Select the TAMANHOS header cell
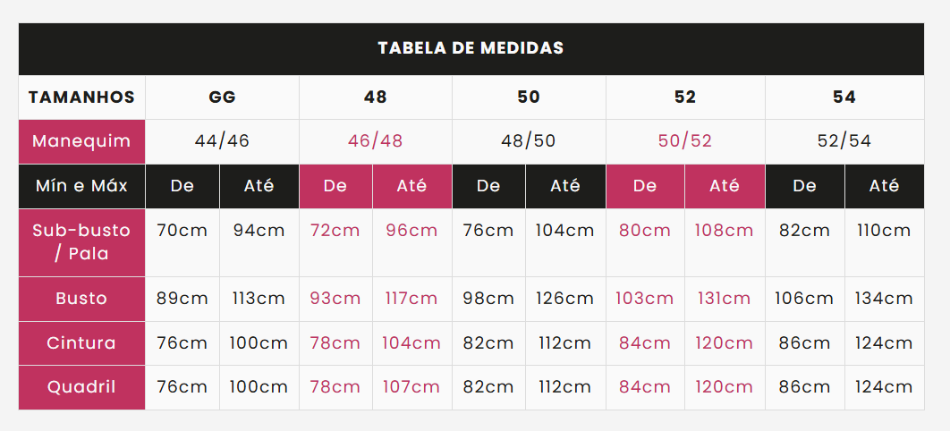Viewport: 950px width, 431px height. [x=81, y=97]
